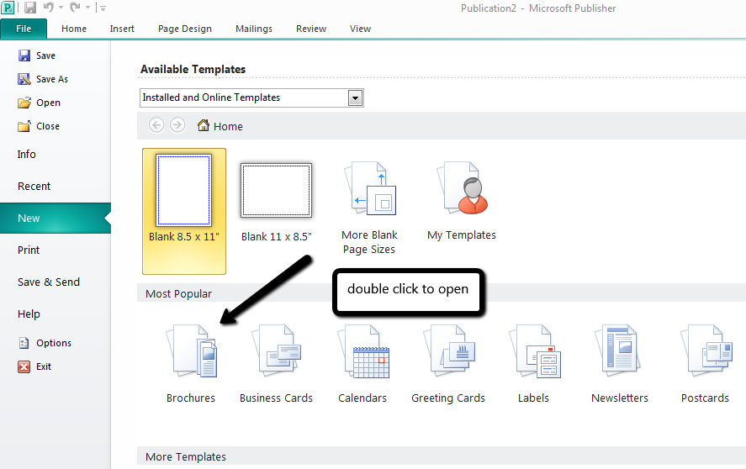Click the Save icon in quick access toolbar
The width and height of the screenshot is (746, 469).
pos(30,7)
